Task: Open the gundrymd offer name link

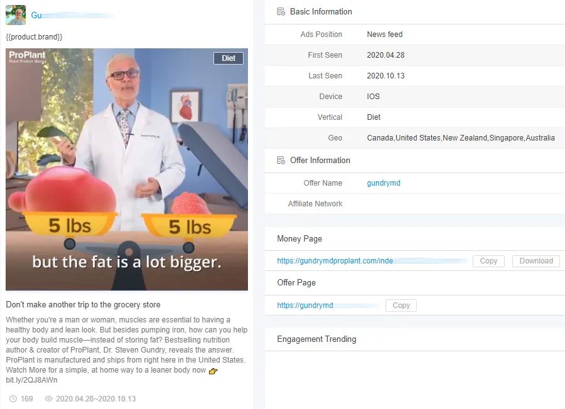Action: point(384,183)
